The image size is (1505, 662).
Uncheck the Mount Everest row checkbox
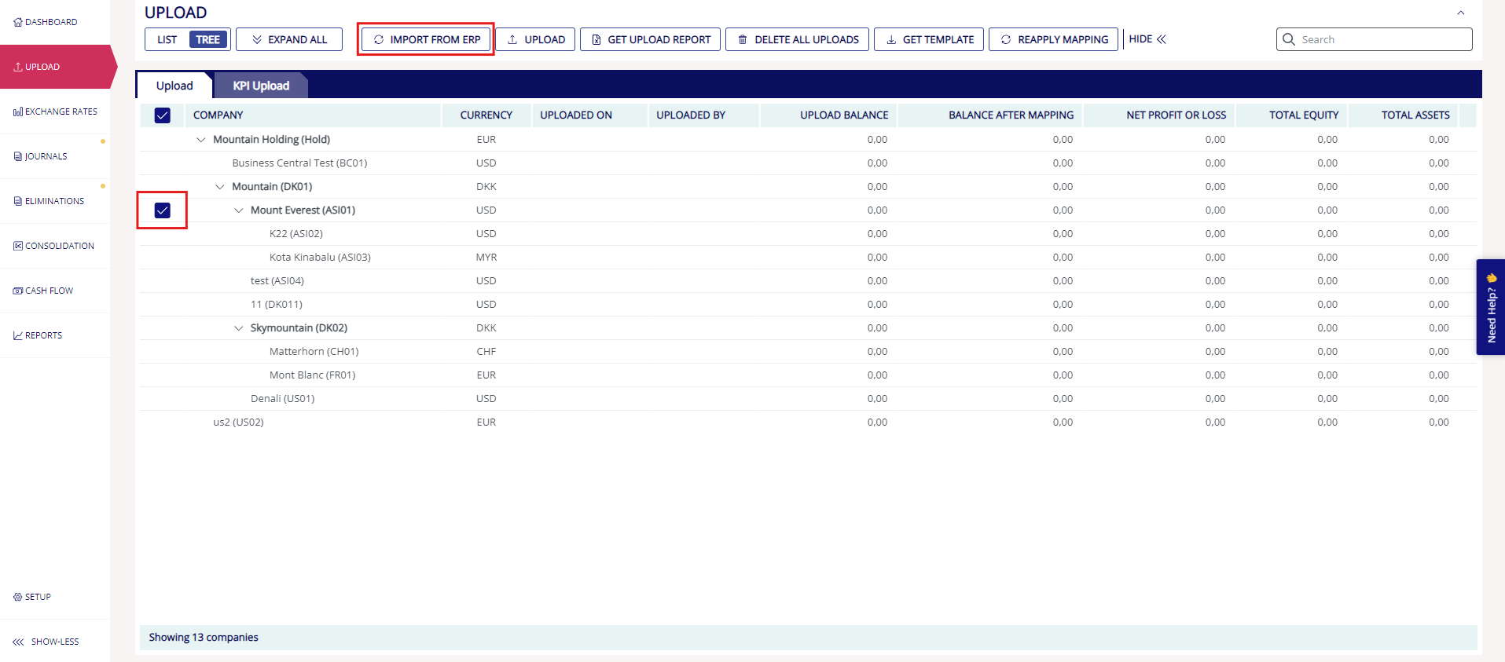click(163, 210)
